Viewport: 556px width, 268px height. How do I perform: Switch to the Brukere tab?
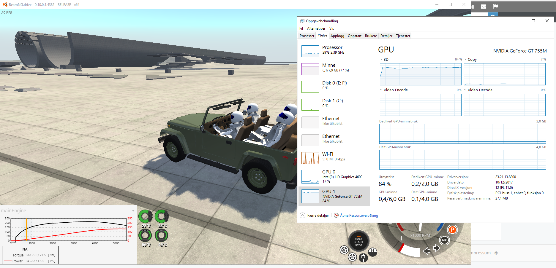point(371,36)
